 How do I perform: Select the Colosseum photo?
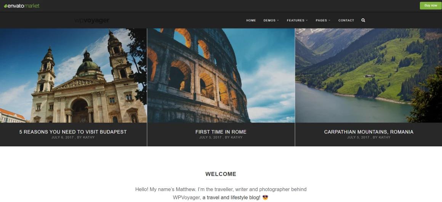click(221, 75)
